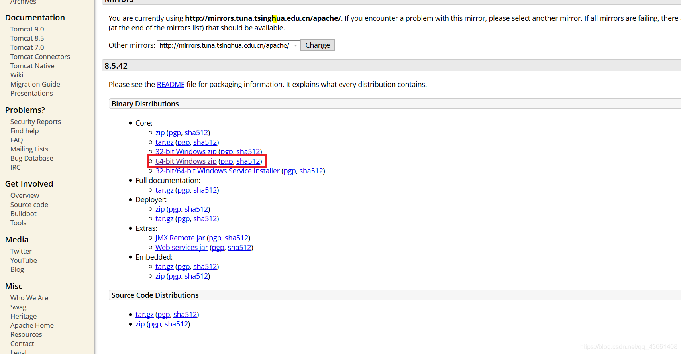
Task: Download the Embedded tar.gz
Action: tap(164, 267)
